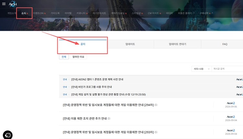Open the 게임소개 menu
This screenshot has height=139, width=243.
click(12, 13)
